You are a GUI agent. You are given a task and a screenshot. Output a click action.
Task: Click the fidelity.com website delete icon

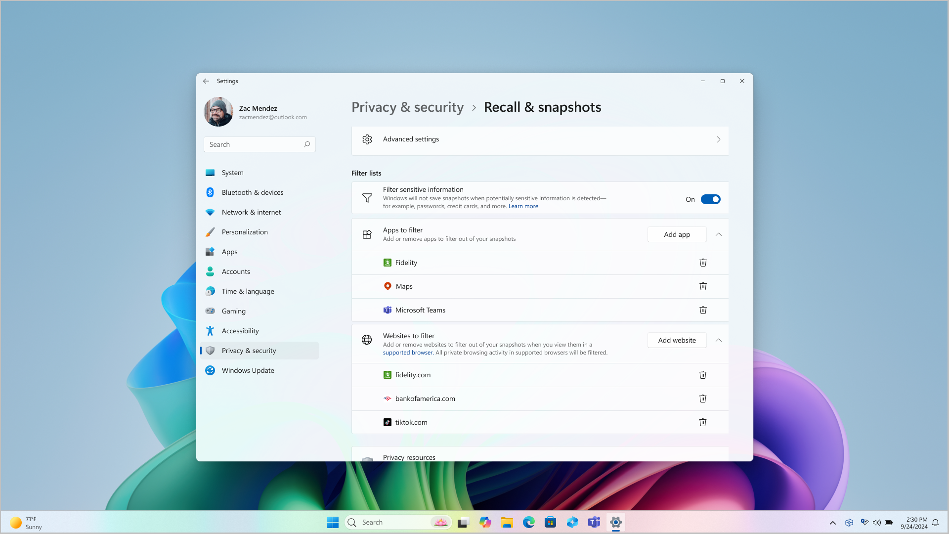pyautogui.click(x=703, y=374)
